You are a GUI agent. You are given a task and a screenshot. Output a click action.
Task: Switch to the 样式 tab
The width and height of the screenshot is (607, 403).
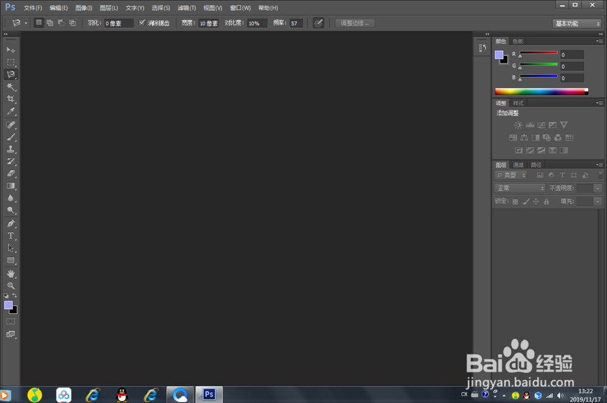coord(518,103)
